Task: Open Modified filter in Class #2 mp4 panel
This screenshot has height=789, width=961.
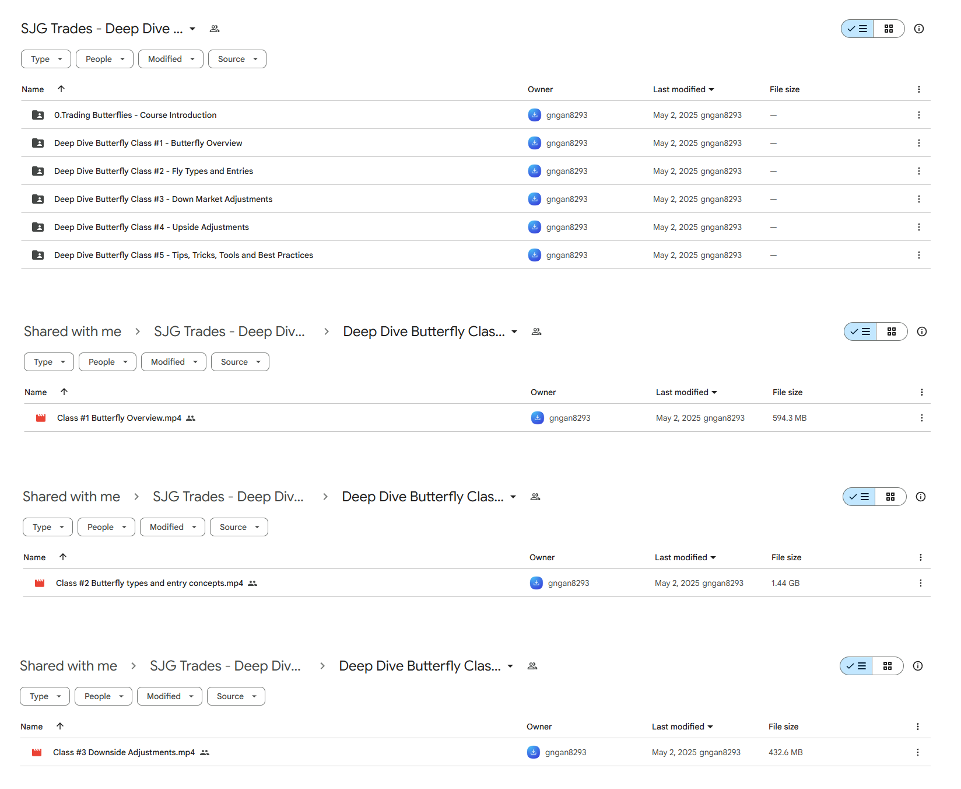Action: point(173,527)
